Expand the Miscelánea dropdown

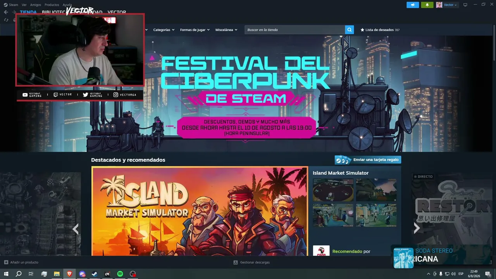[x=226, y=30]
